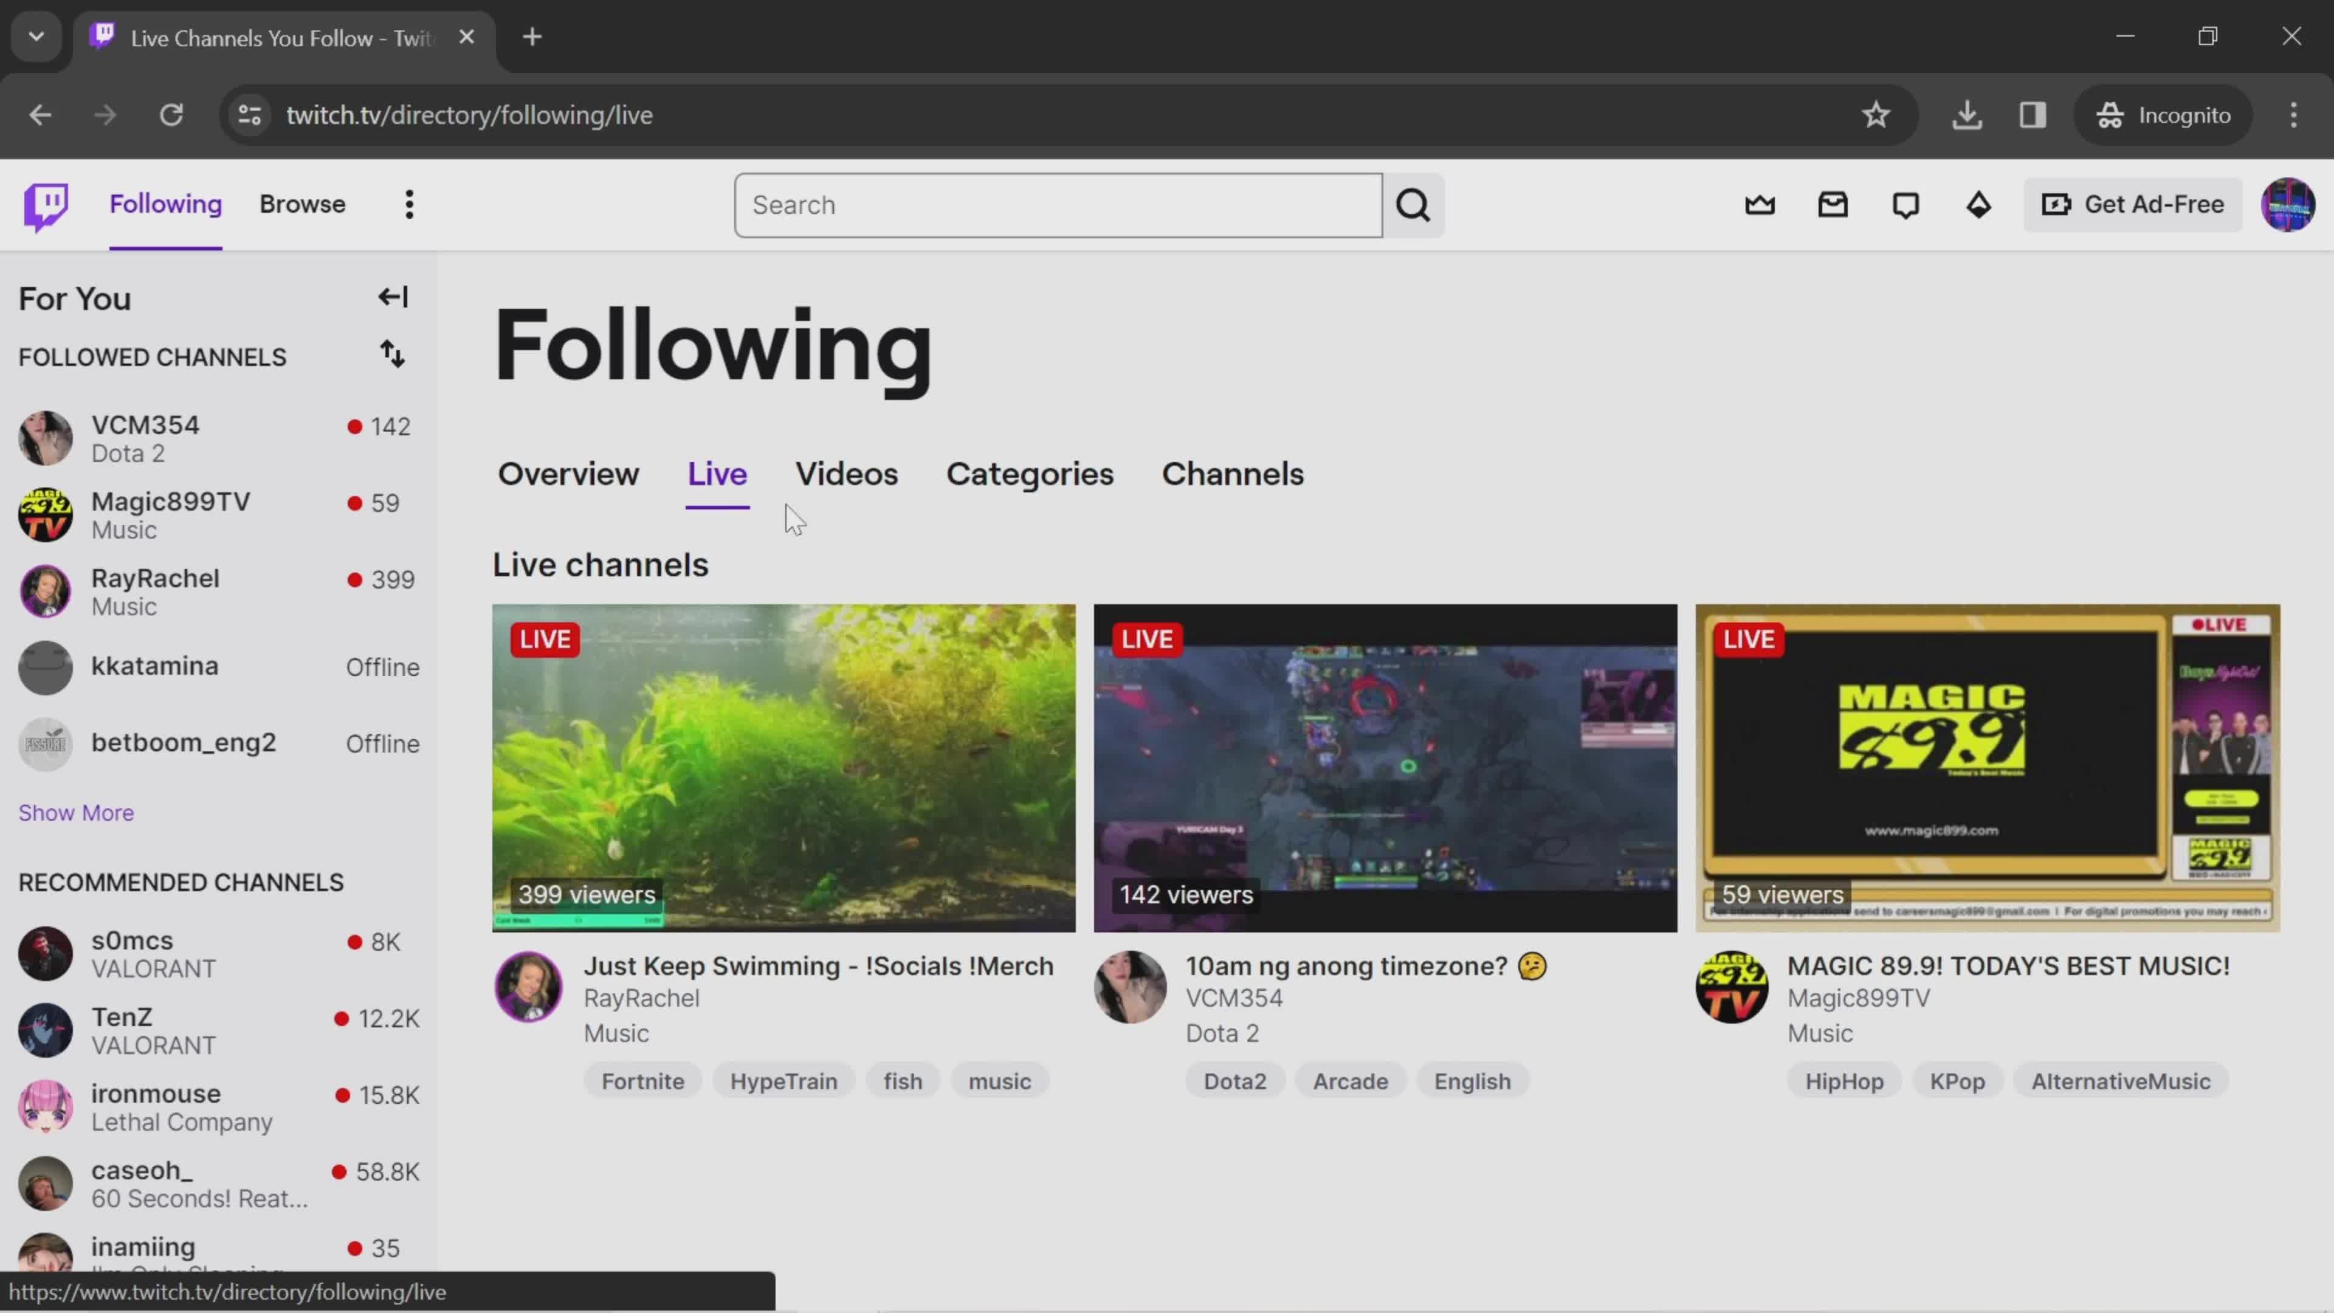Open the whispers chat bubble icon
This screenshot has width=2334, height=1313.
[x=1905, y=205]
